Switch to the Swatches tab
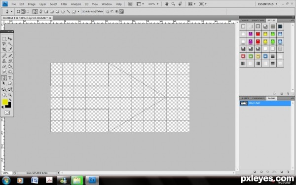296x185 pixels. [258, 20]
